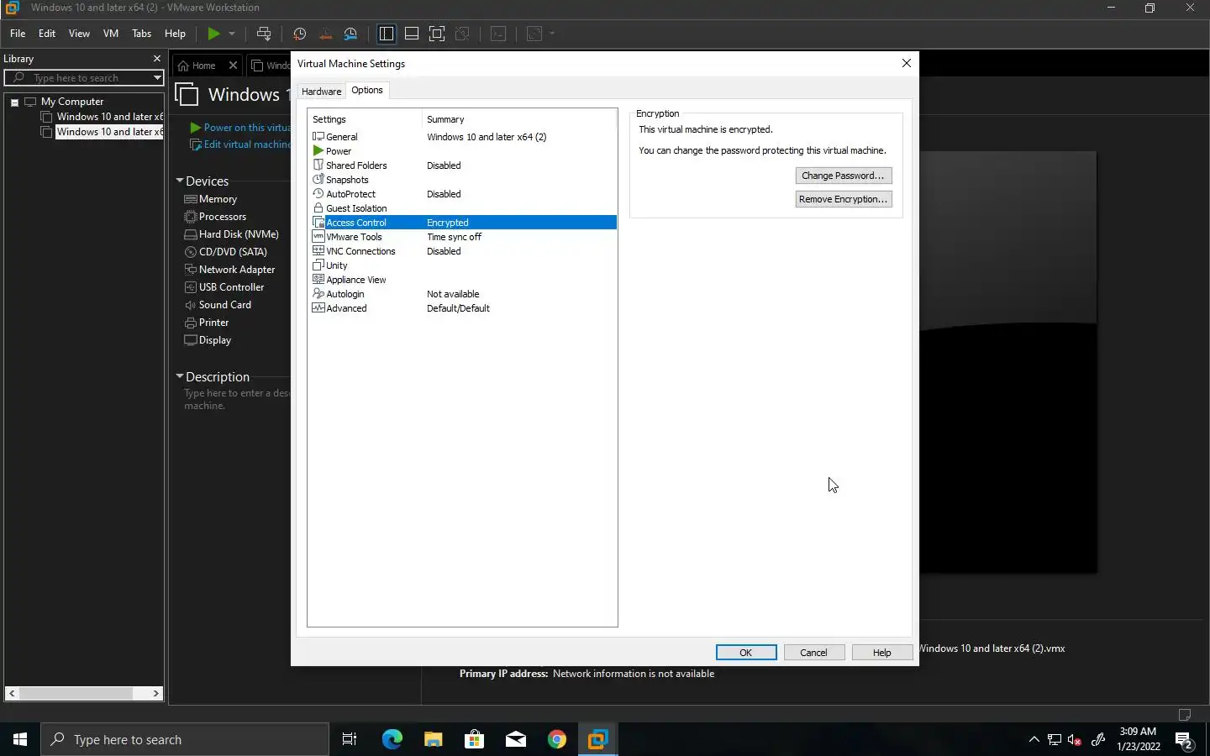The image size is (1210, 756).
Task: Click the Send Ctrl+Alt+Del toolbar icon
Action: (264, 34)
